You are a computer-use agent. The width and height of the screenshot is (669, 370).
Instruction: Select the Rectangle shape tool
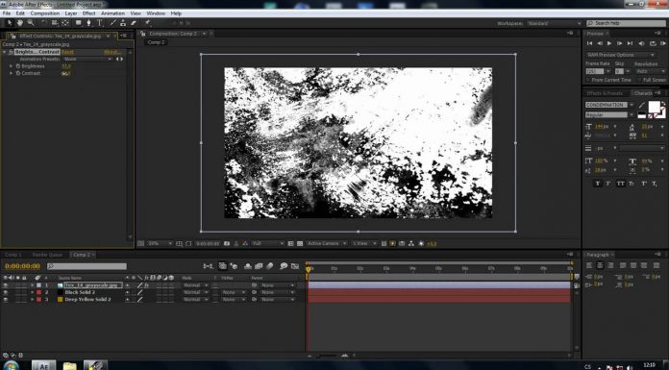(x=79, y=23)
